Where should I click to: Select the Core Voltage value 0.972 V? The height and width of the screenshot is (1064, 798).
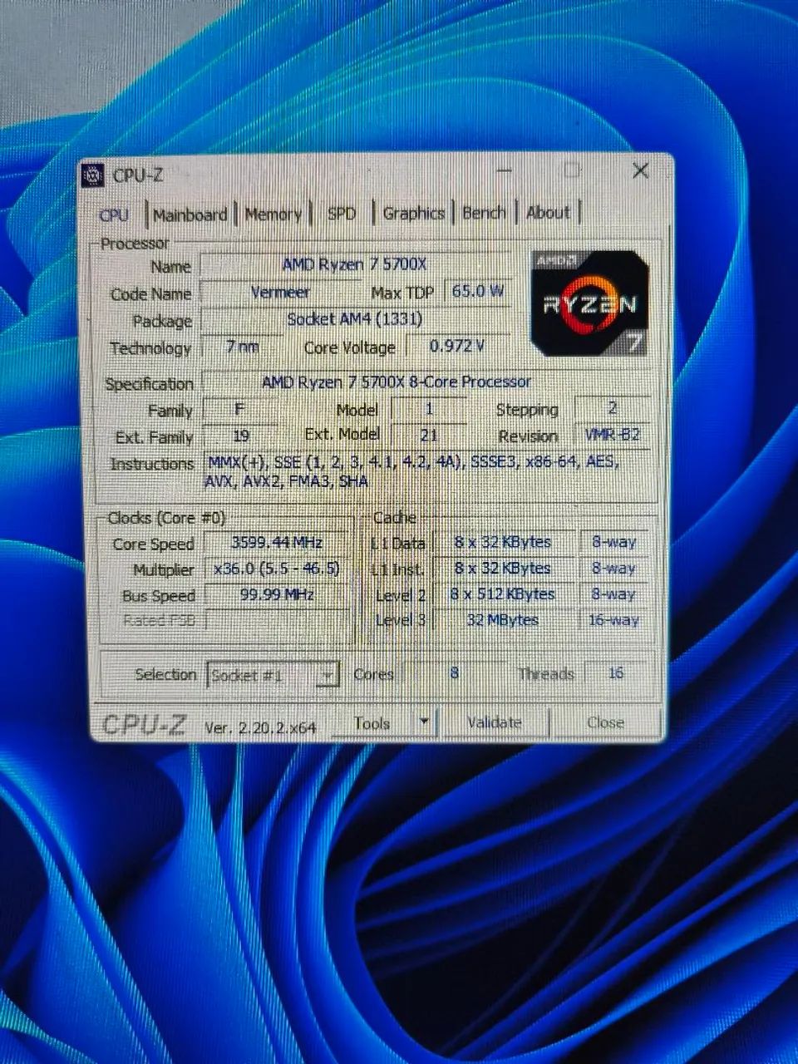pos(457,346)
